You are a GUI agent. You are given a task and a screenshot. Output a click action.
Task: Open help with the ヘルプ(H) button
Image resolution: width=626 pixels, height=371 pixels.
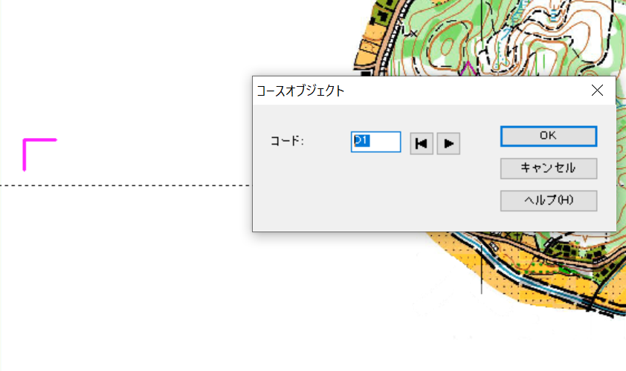click(549, 200)
